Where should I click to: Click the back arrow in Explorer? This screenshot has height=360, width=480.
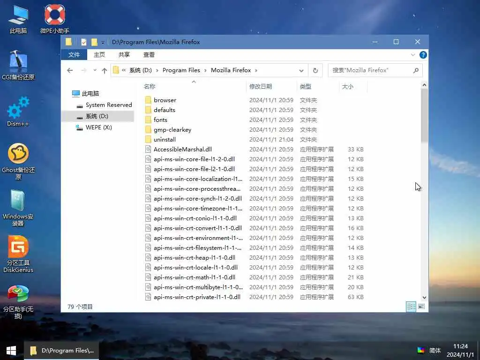(70, 70)
